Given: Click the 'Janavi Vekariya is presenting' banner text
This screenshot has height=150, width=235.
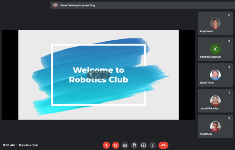Looking at the screenshot, I should (x=77, y=5).
